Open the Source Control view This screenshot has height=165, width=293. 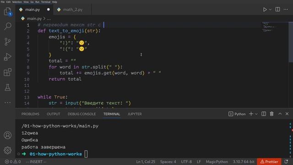(7, 42)
